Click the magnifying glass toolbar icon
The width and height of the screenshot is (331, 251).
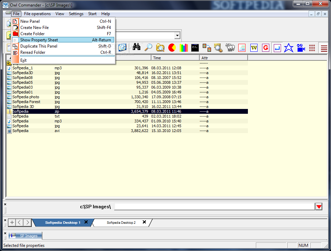148,48
